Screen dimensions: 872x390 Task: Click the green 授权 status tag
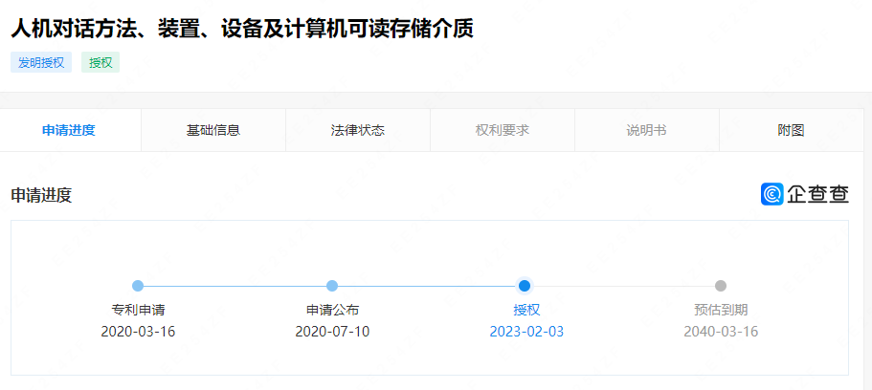coord(101,63)
